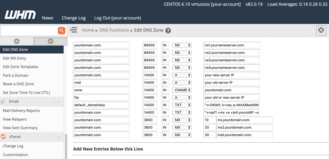This screenshot has width=329, height=159.
Task: Click the 'your old server IP' field
Action: tap(232, 83)
